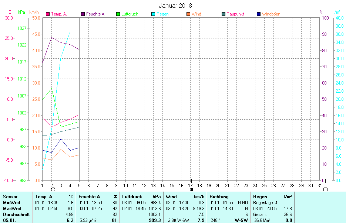Click the Januar 2018 chart title
Image resolution: width=346 pixels, height=223 pixels.
coord(175,6)
